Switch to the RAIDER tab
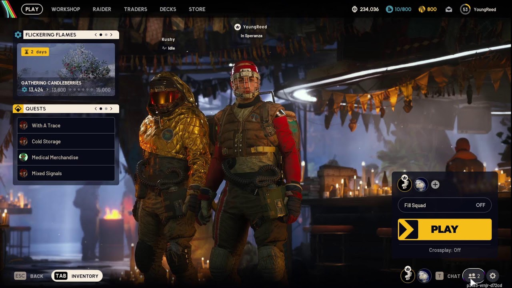The image size is (512, 288). click(x=102, y=9)
